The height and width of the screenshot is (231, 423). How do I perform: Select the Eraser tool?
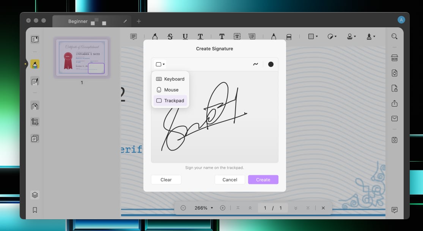[289, 36]
